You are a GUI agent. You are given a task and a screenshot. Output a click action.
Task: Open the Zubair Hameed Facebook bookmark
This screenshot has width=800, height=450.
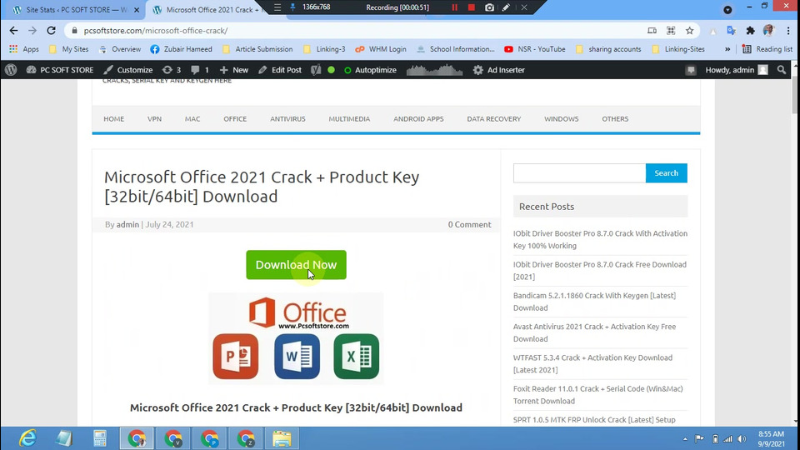coord(181,49)
